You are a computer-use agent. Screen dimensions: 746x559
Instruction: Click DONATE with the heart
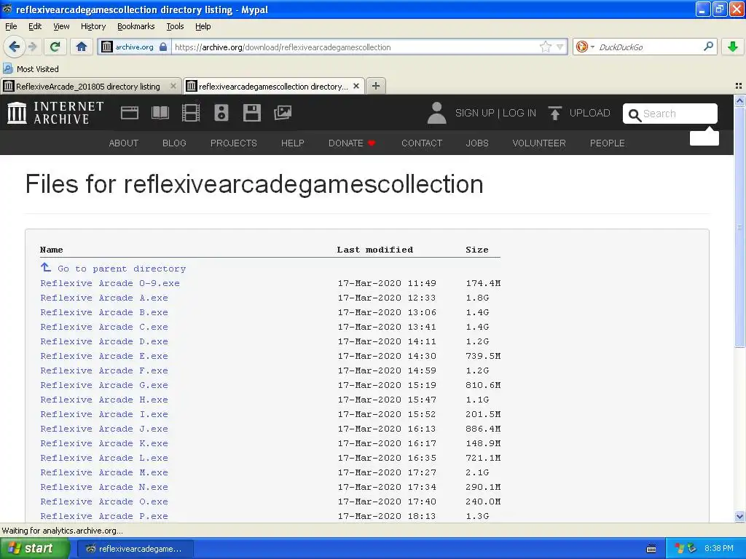(x=352, y=143)
